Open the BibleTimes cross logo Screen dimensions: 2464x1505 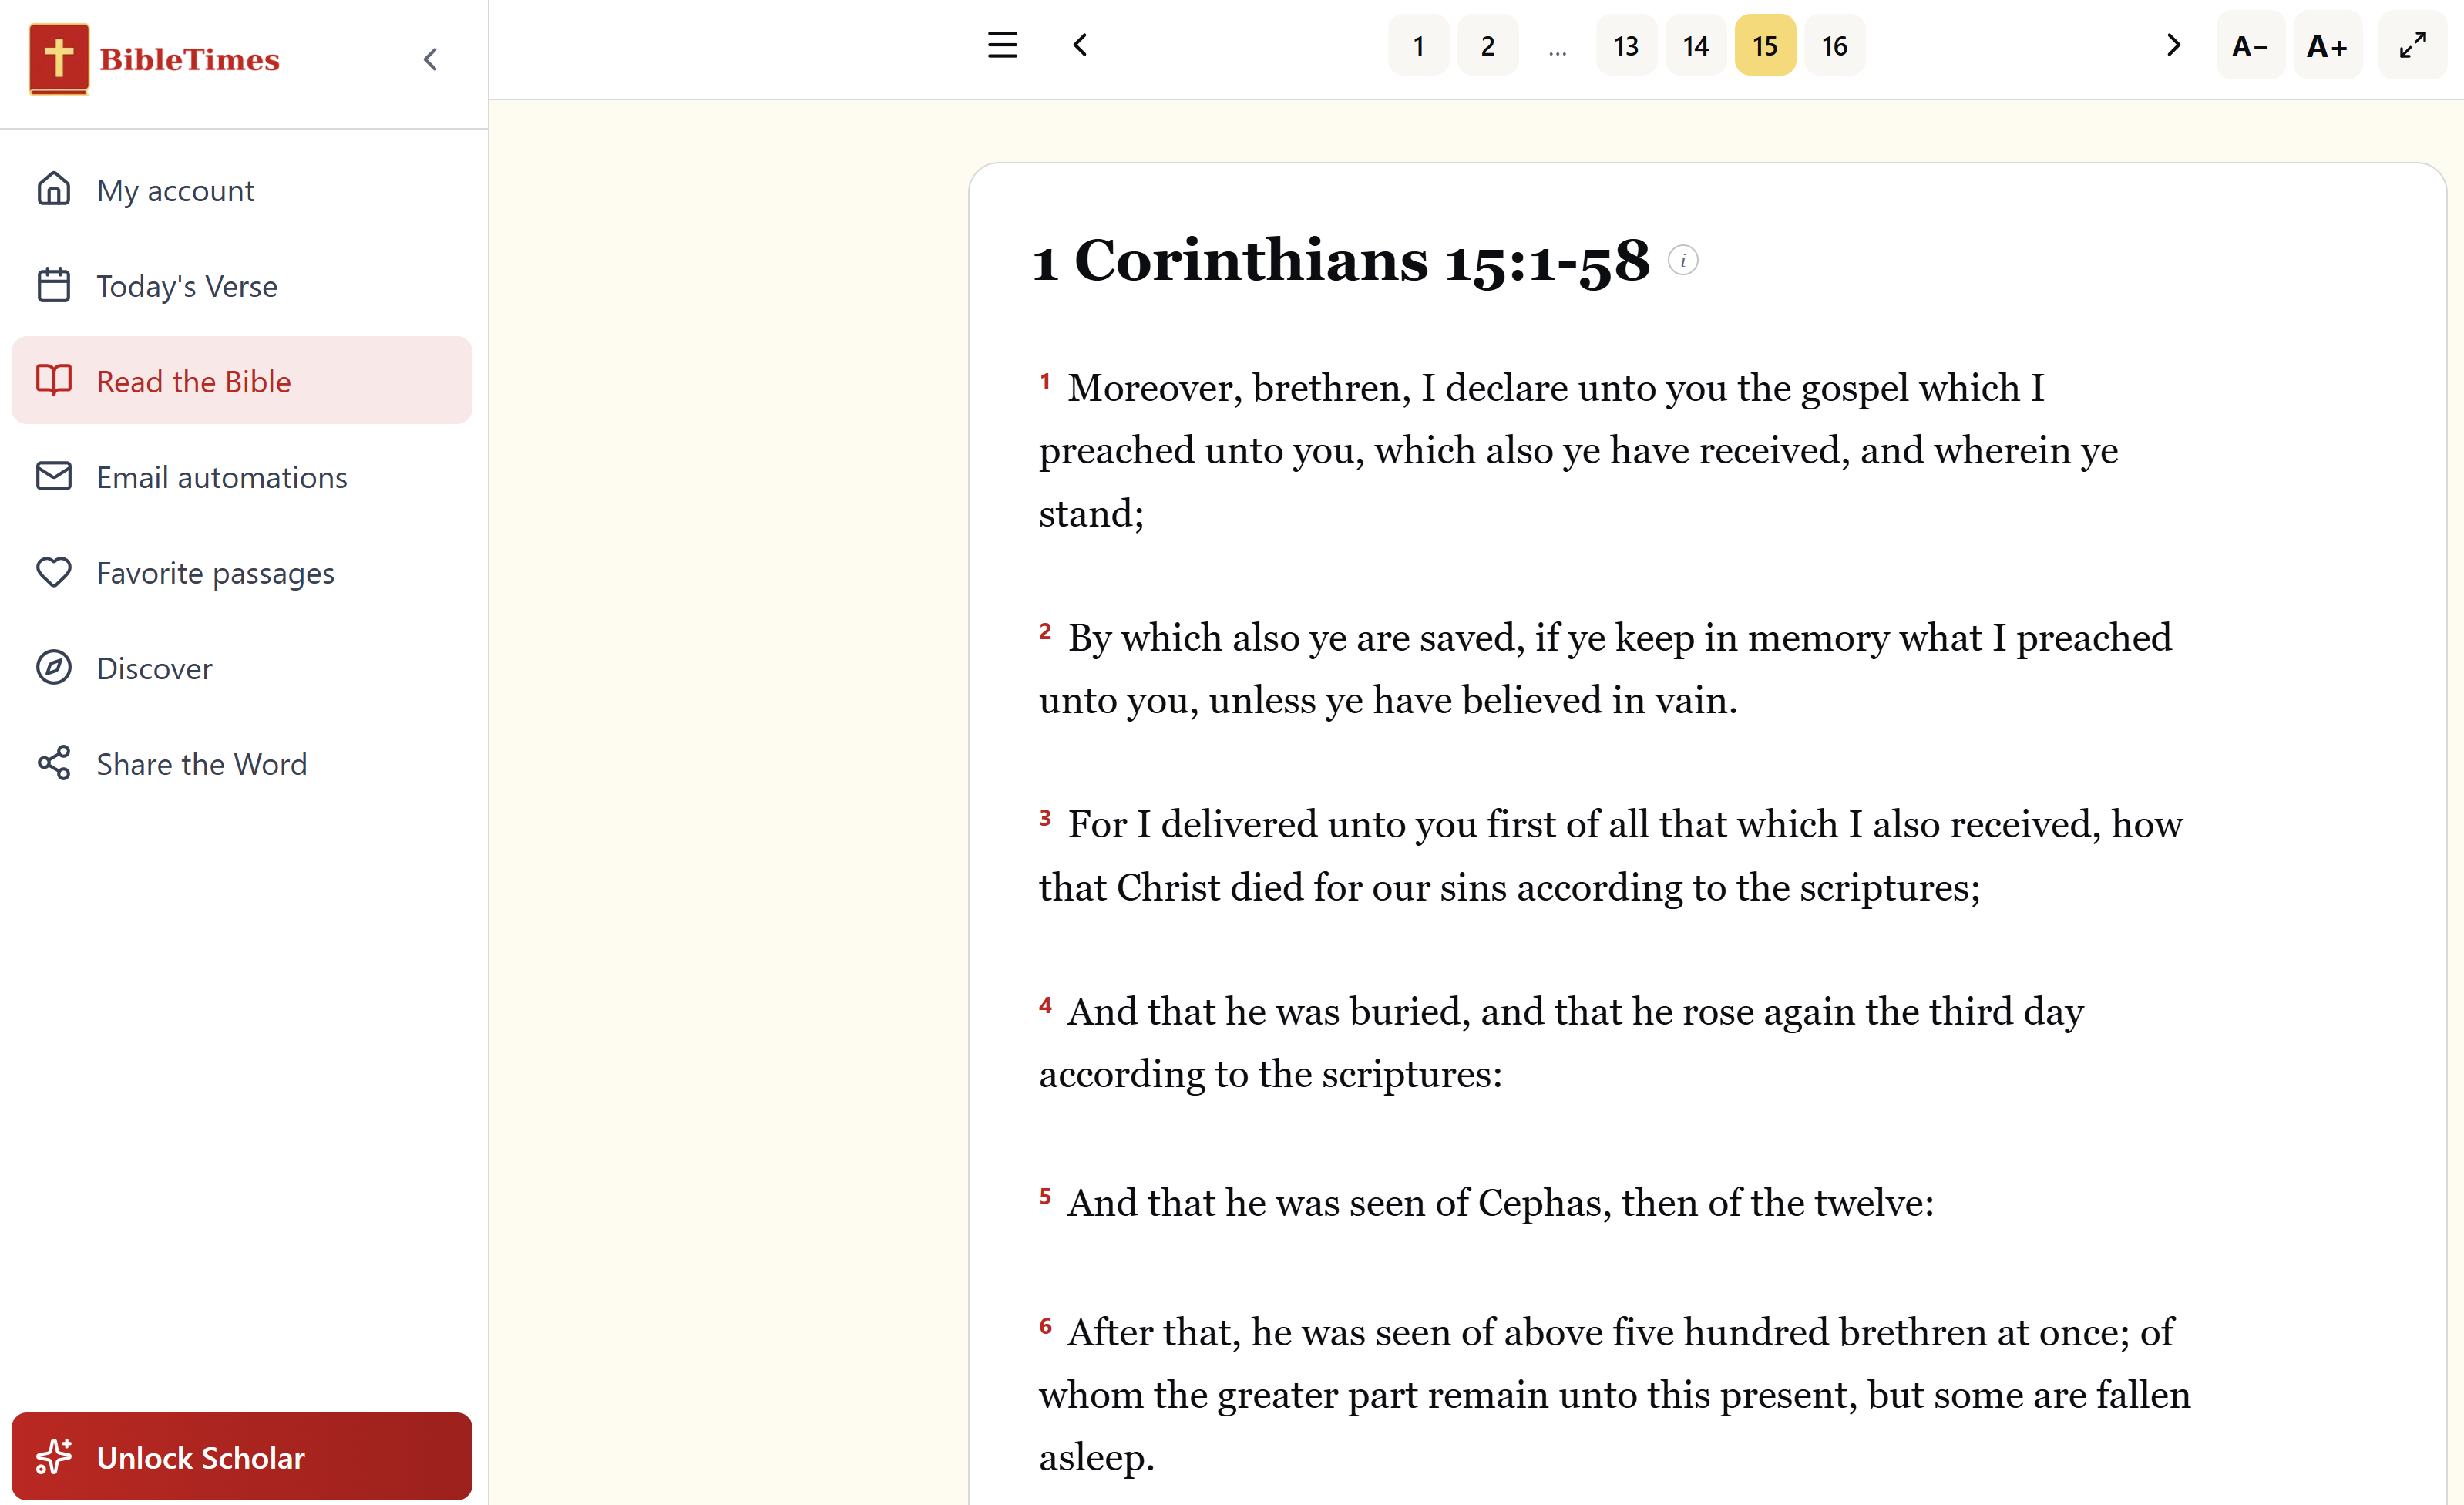[59, 59]
